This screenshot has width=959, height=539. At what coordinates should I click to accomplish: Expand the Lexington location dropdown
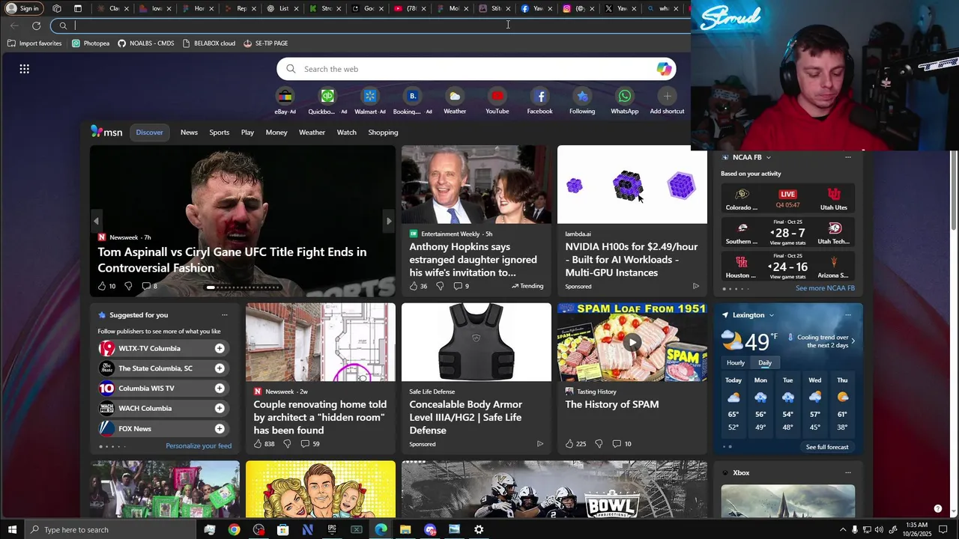(x=771, y=315)
